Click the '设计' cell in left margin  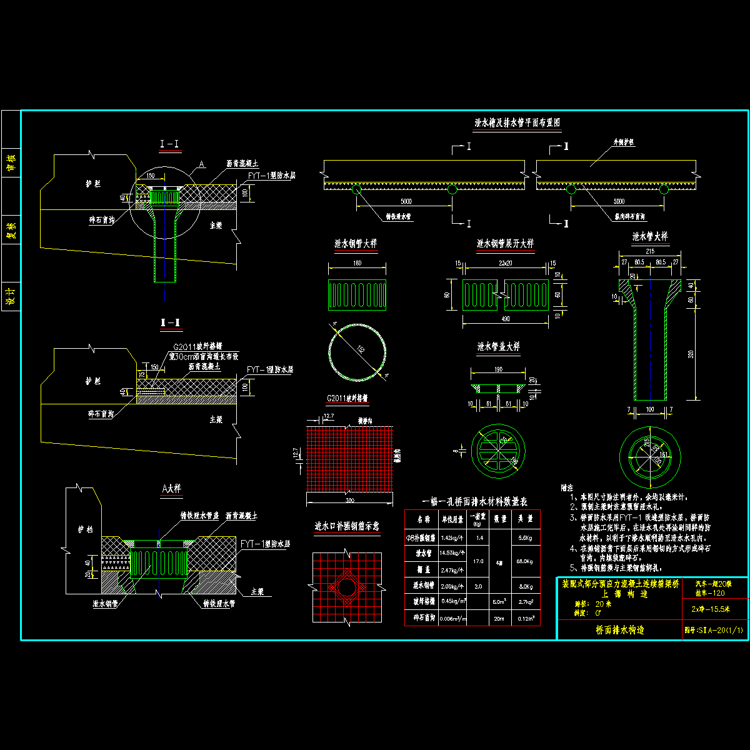11,296
